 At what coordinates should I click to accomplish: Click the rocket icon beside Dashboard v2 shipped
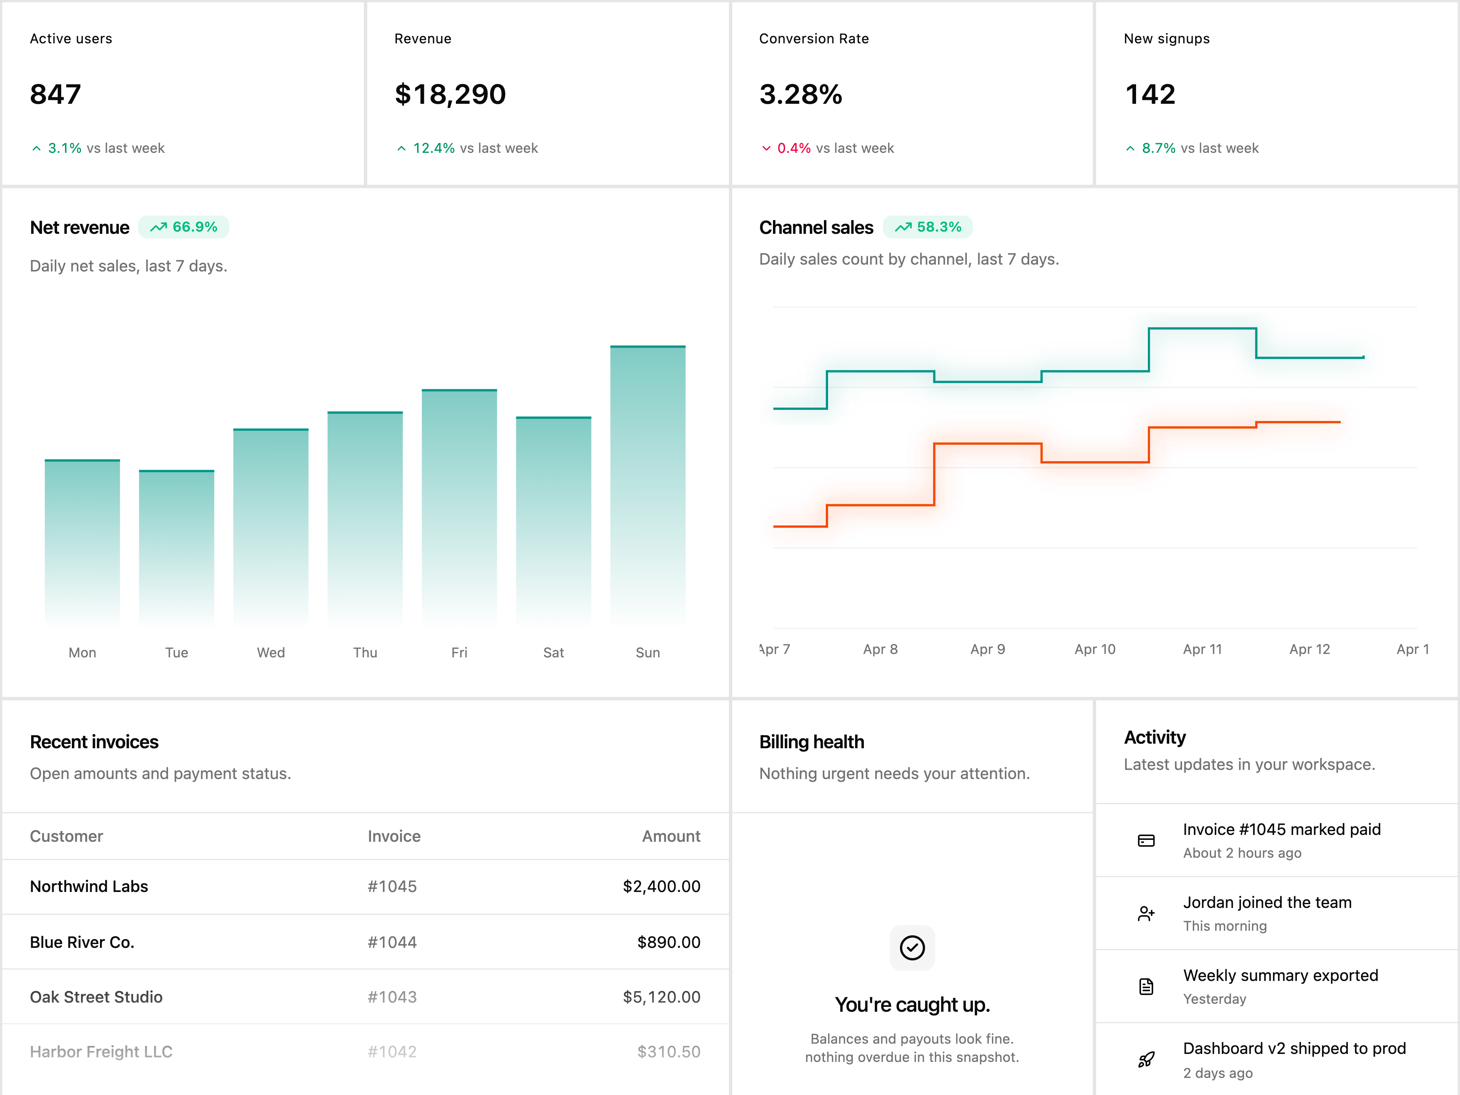click(1146, 1060)
